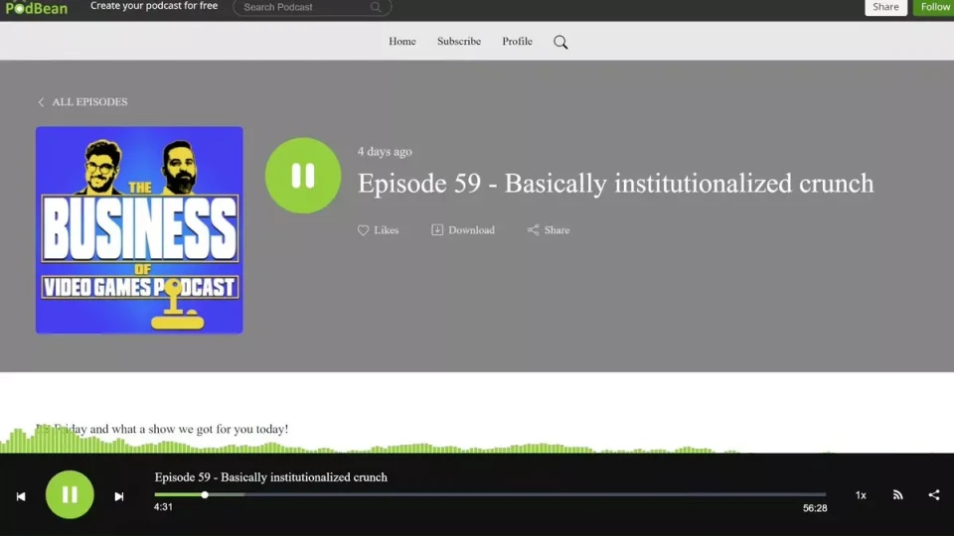This screenshot has width=954, height=536.
Task: Pause episode with the large green button
Action: [303, 175]
